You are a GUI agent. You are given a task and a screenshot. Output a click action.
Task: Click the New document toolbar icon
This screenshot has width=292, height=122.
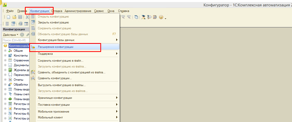8,17
